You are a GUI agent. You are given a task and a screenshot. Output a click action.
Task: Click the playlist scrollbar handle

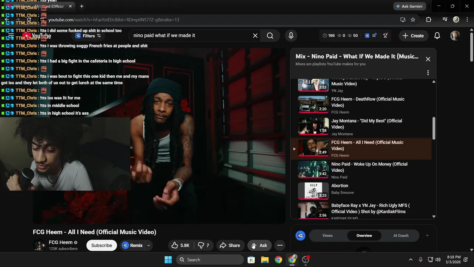pos(434,128)
